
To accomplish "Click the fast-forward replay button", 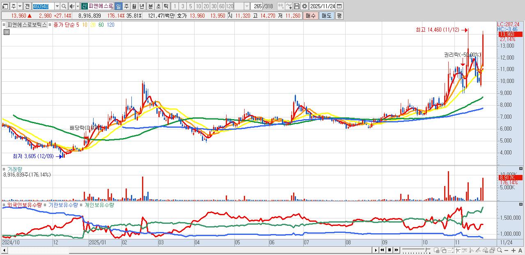I will pyautogui.click(x=397, y=250).
